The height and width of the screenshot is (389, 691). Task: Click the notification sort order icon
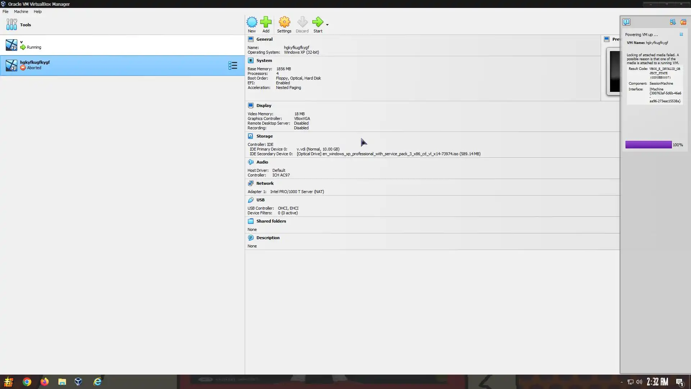pyautogui.click(x=672, y=22)
